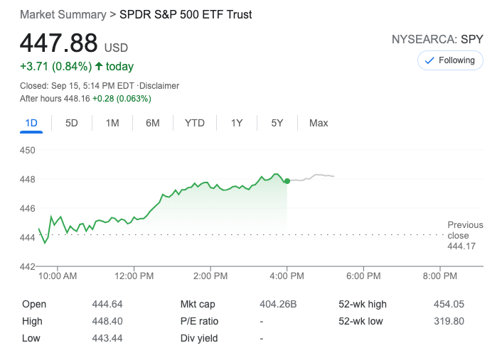Show the 1Y chart range
502x353 pixels.
point(237,123)
